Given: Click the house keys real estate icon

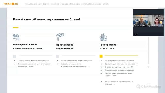Looking at the screenshot, I should pos(60,37).
